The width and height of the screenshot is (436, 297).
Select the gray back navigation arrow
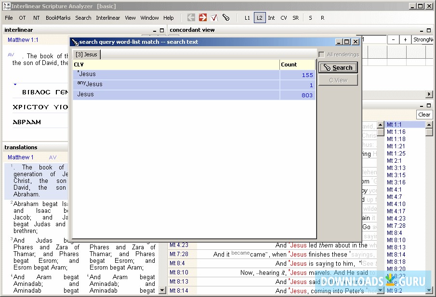[191, 17]
